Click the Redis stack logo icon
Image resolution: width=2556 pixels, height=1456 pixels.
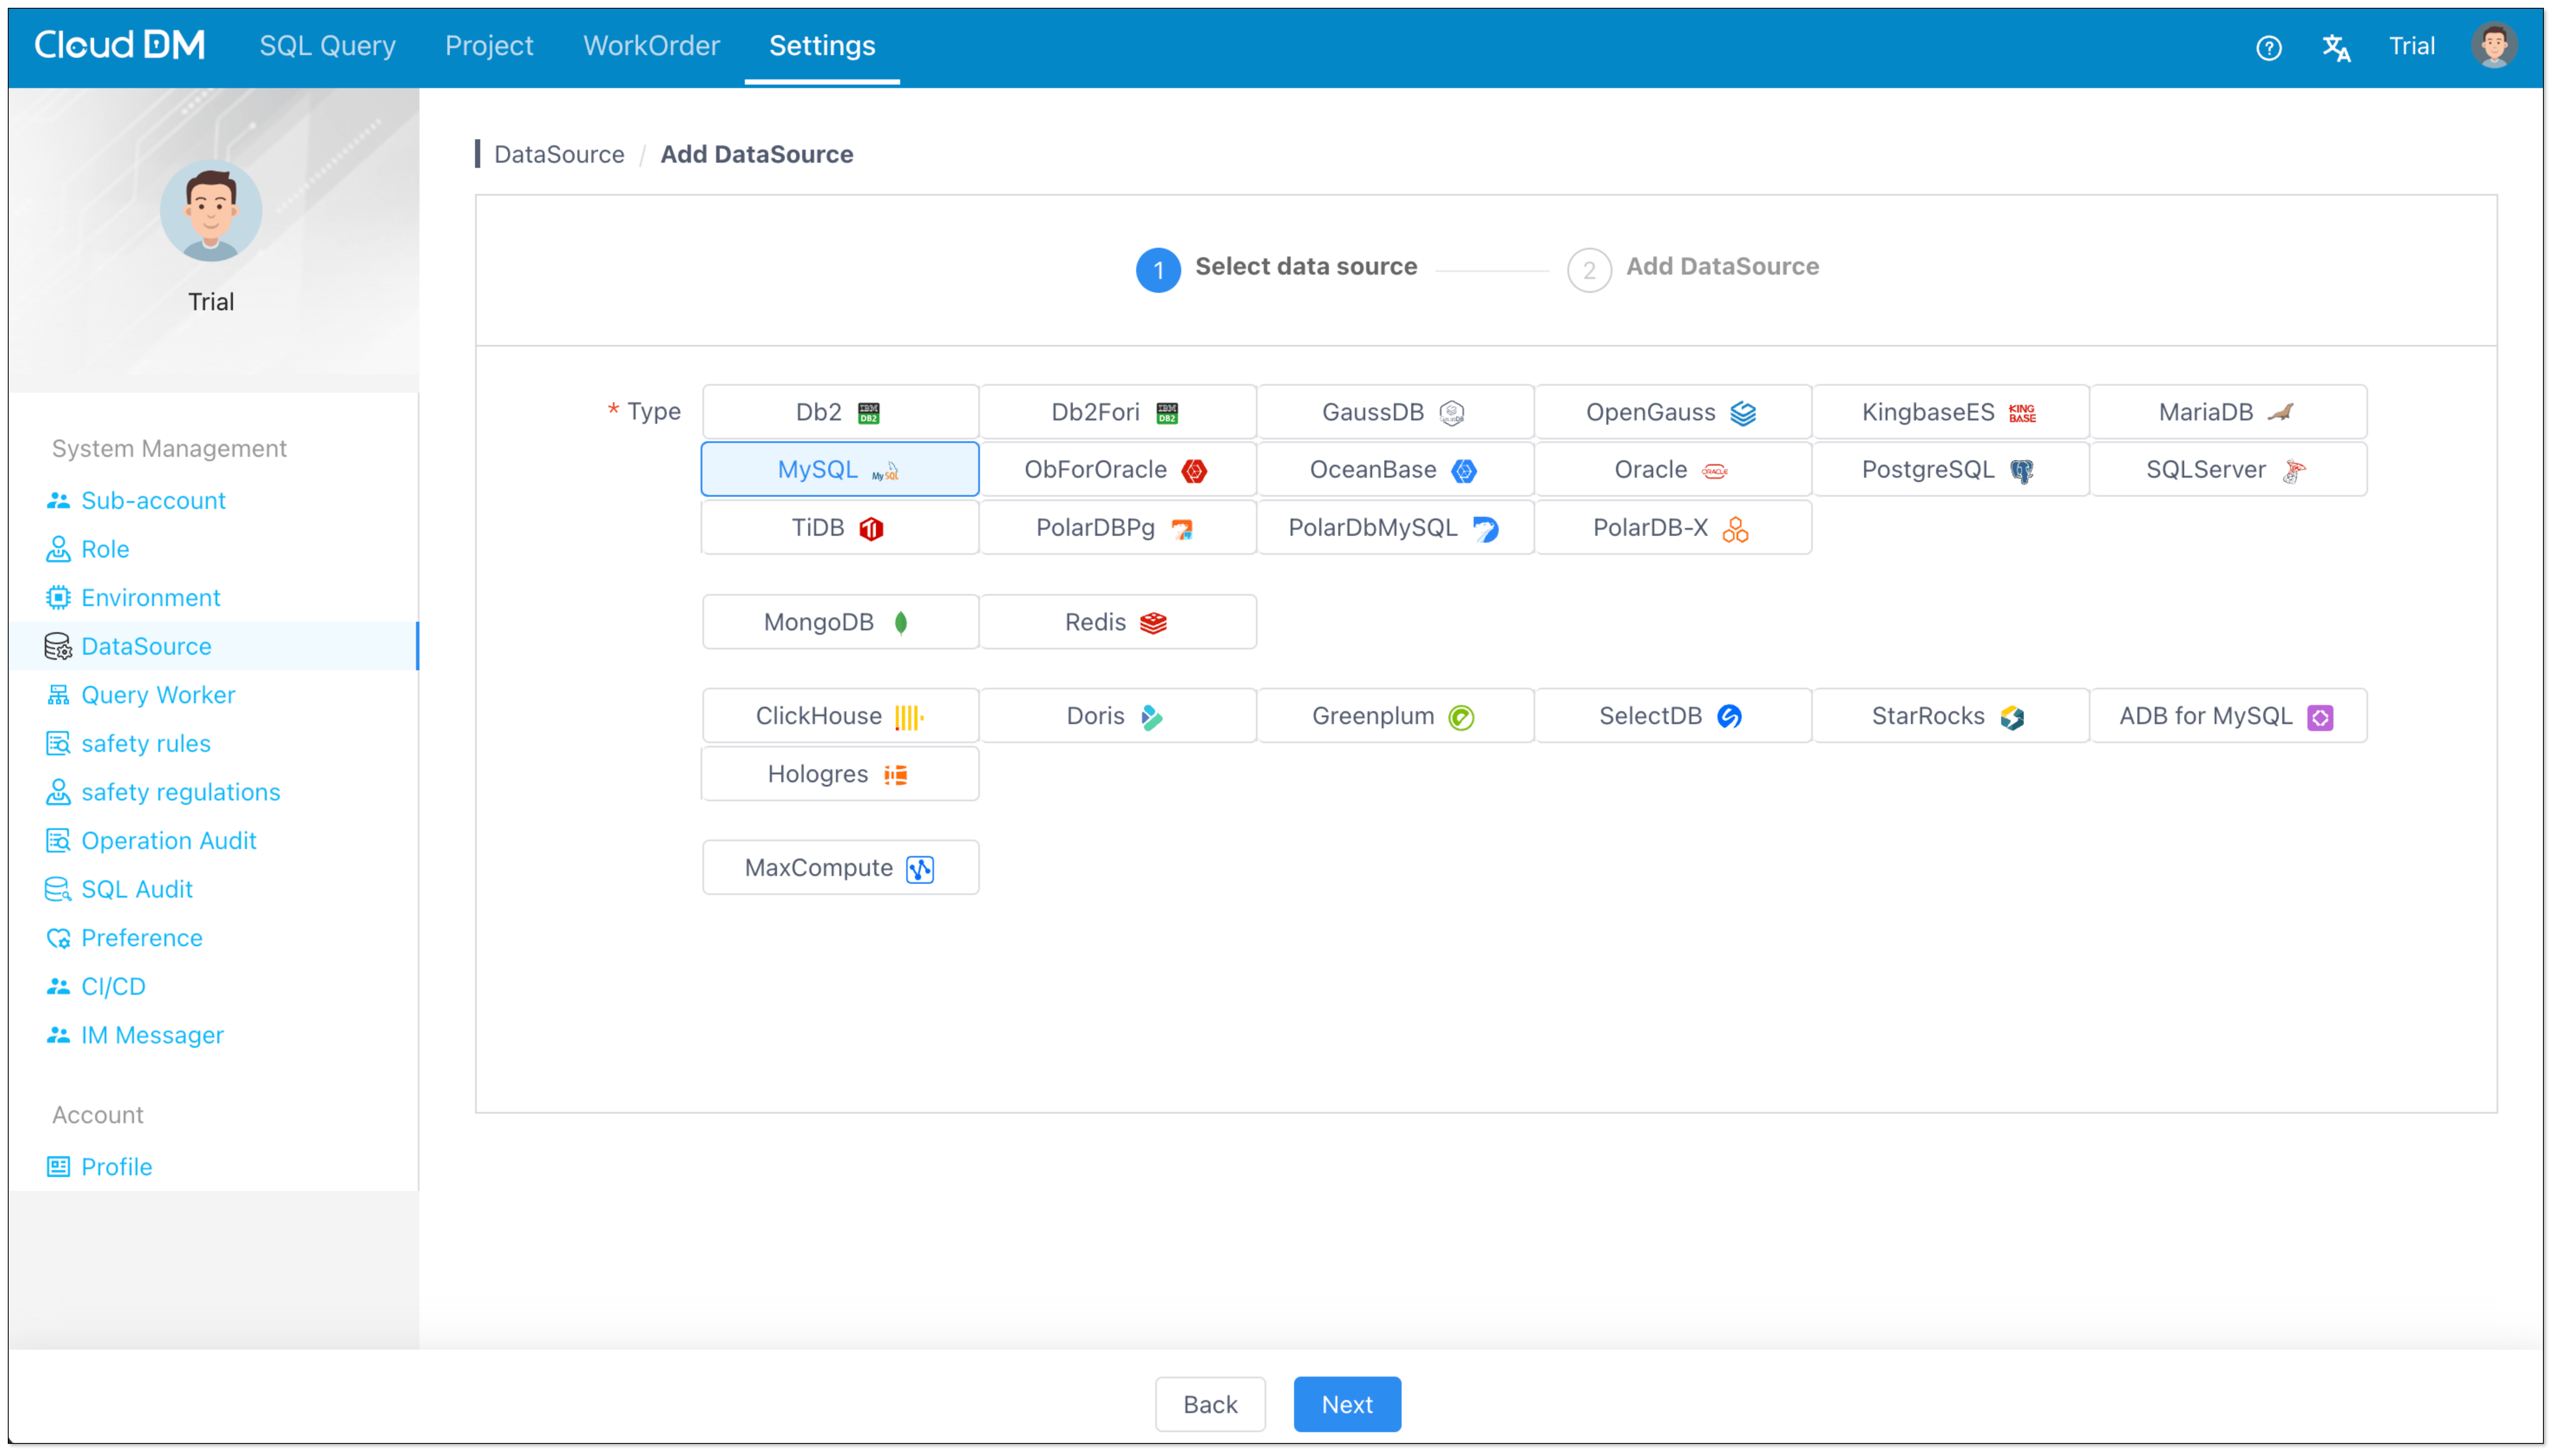(1153, 623)
